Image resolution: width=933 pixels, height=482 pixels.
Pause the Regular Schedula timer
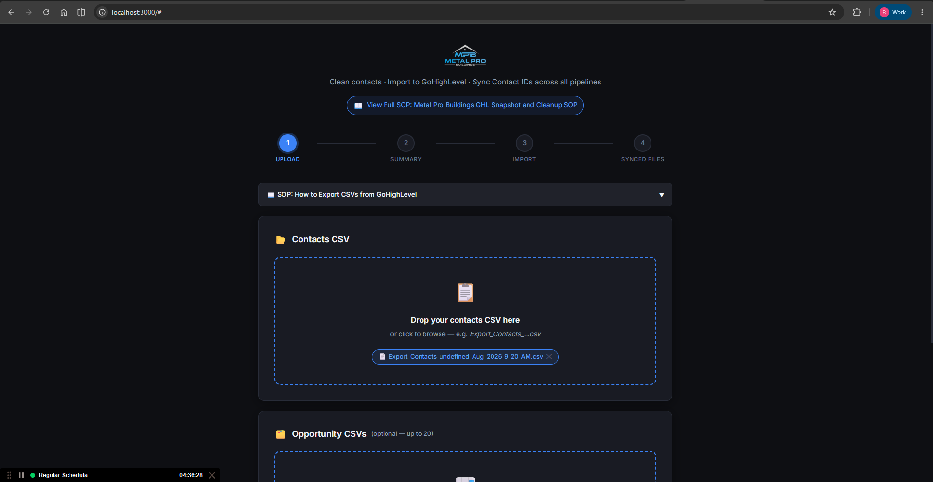pos(21,475)
